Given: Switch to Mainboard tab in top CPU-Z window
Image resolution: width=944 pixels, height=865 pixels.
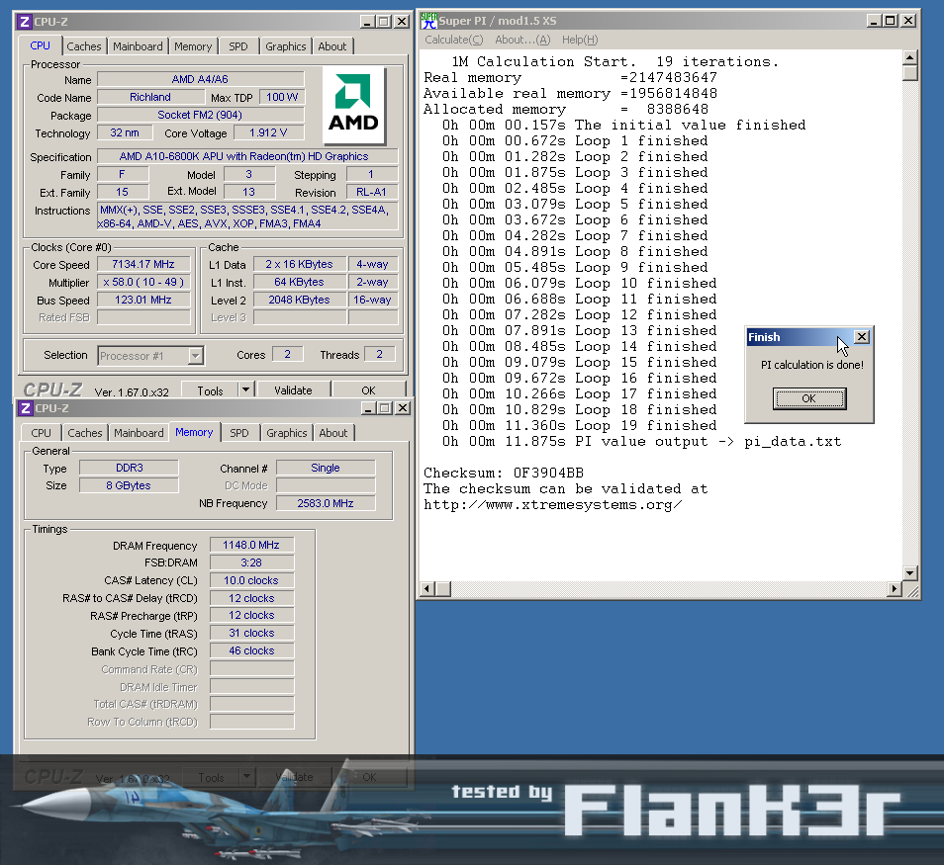Looking at the screenshot, I should pos(138,46).
